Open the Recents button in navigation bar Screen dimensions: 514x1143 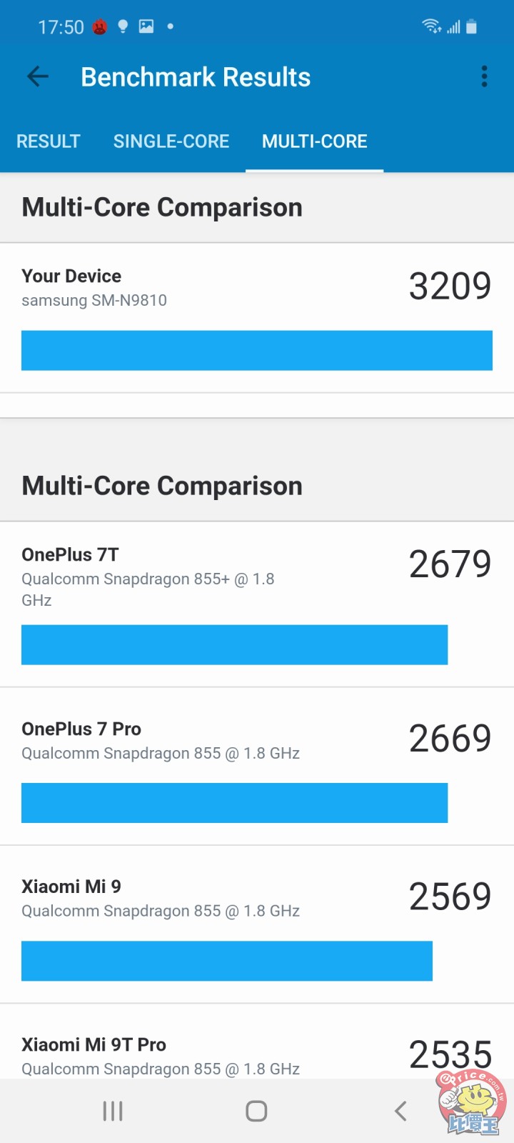click(x=112, y=1111)
